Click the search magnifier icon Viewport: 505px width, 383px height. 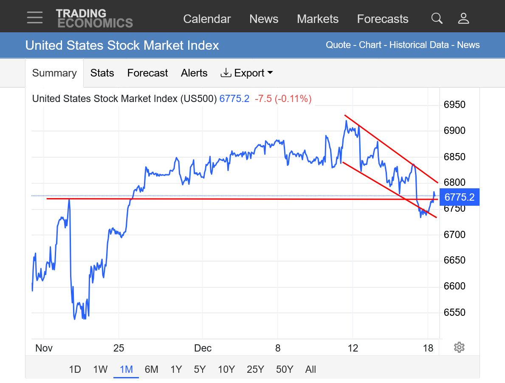point(437,18)
